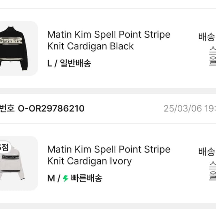Viewport: 216px width, 216px height.
Task: Tap the size L label on black cardigan
Action: pyautogui.click(x=49, y=63)
